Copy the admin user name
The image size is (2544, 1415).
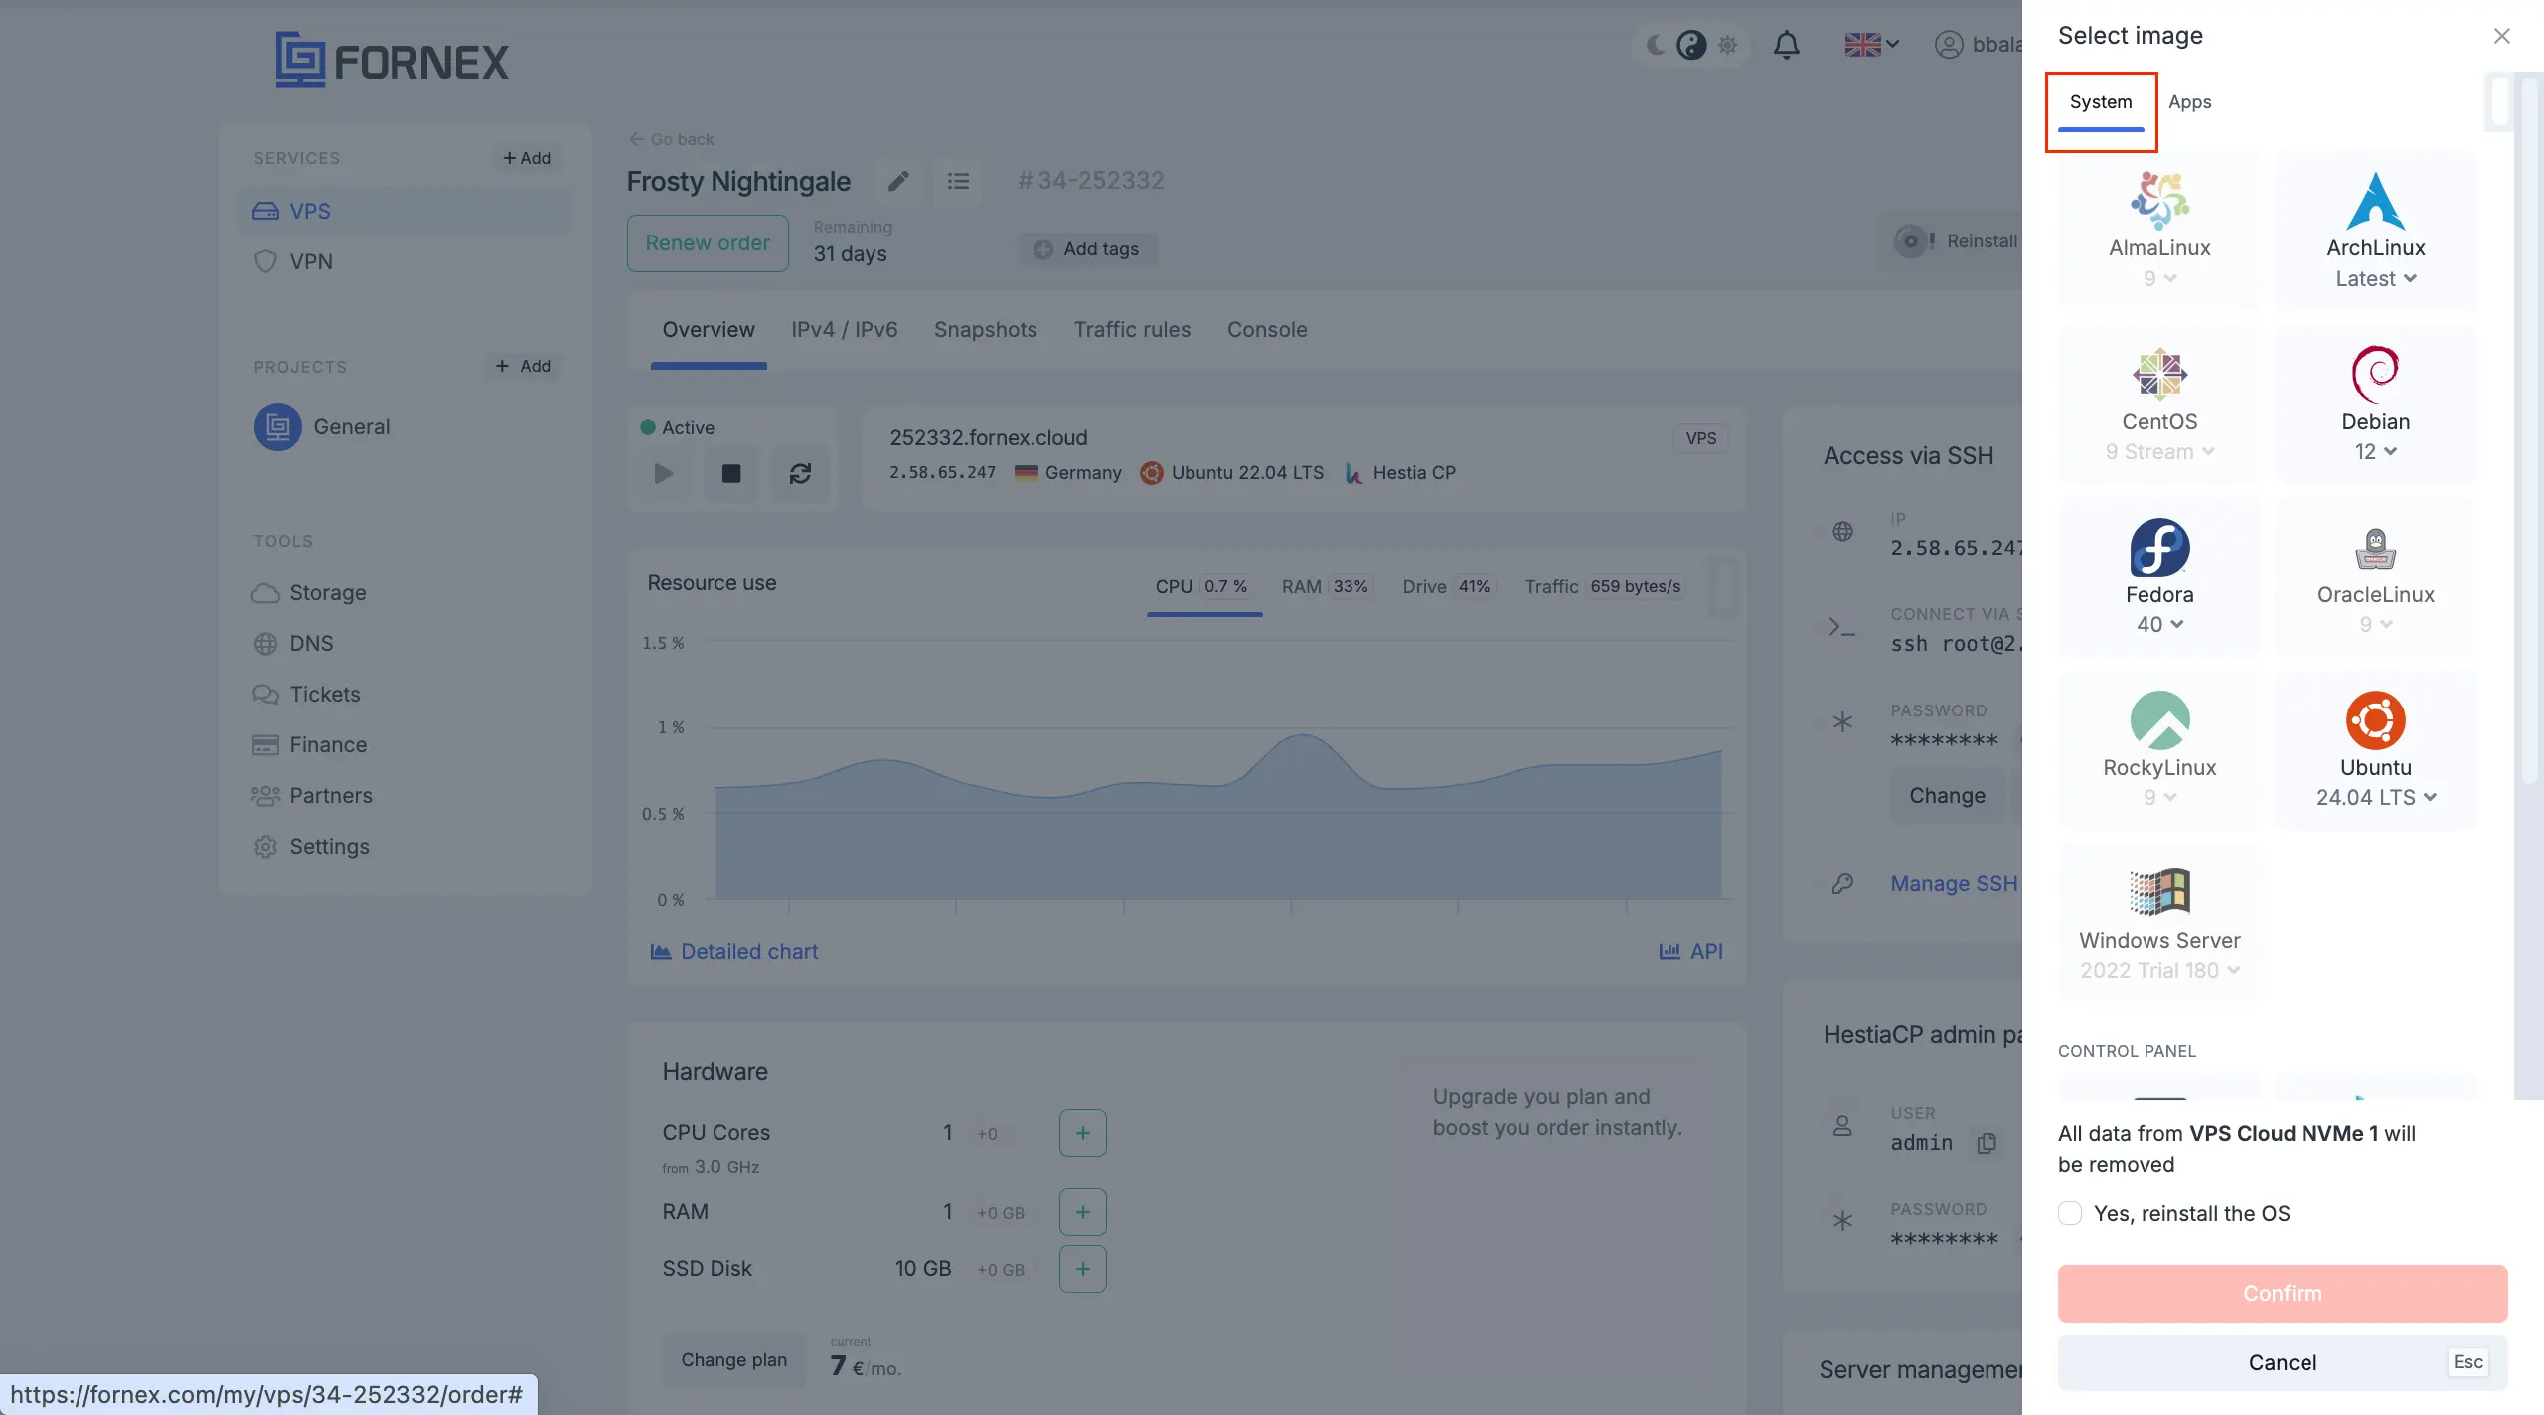coord(1987,1143)
